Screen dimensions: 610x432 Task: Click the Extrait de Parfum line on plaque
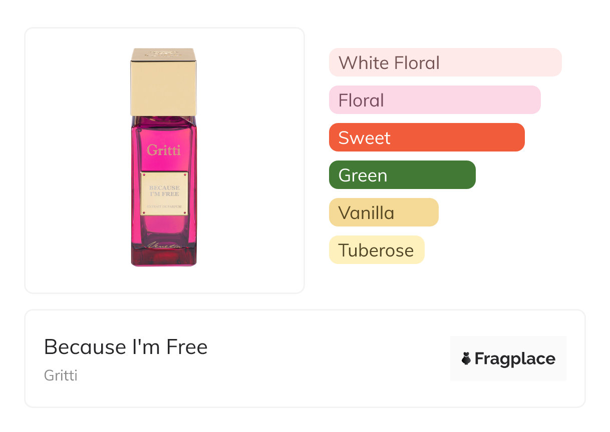(164, 207)
